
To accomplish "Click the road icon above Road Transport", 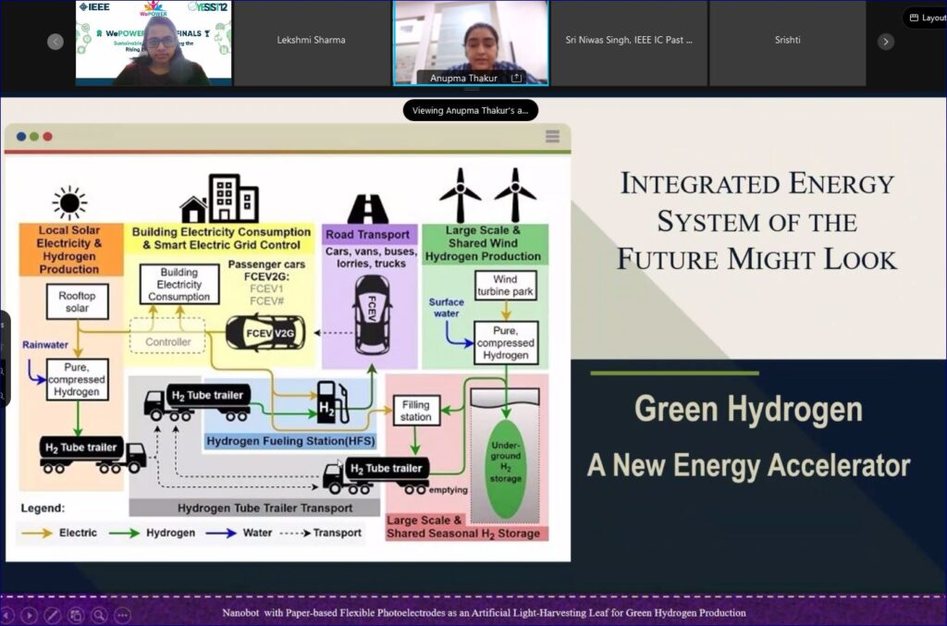I will [368, 209].
